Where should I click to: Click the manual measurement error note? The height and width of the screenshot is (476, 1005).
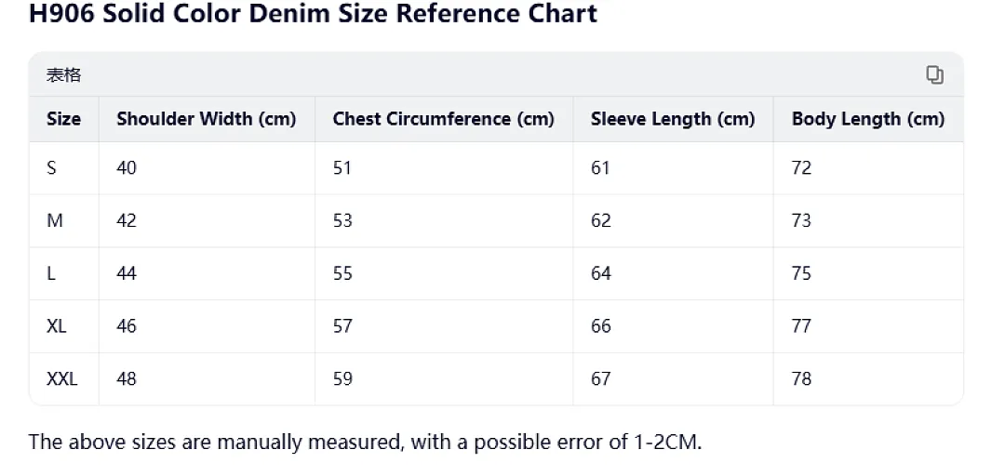[x=366, y=442]
